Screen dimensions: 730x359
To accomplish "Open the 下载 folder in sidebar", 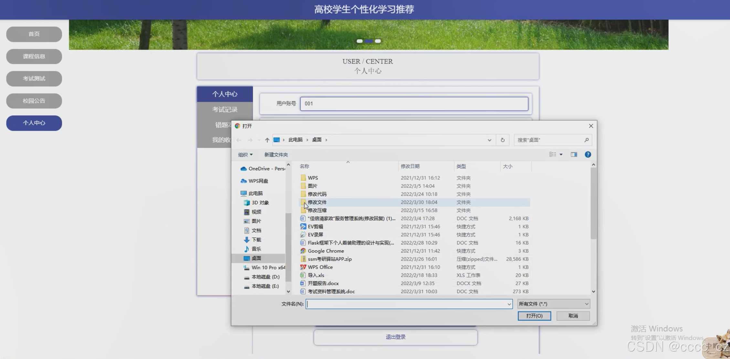I will (x=256, y=240).
